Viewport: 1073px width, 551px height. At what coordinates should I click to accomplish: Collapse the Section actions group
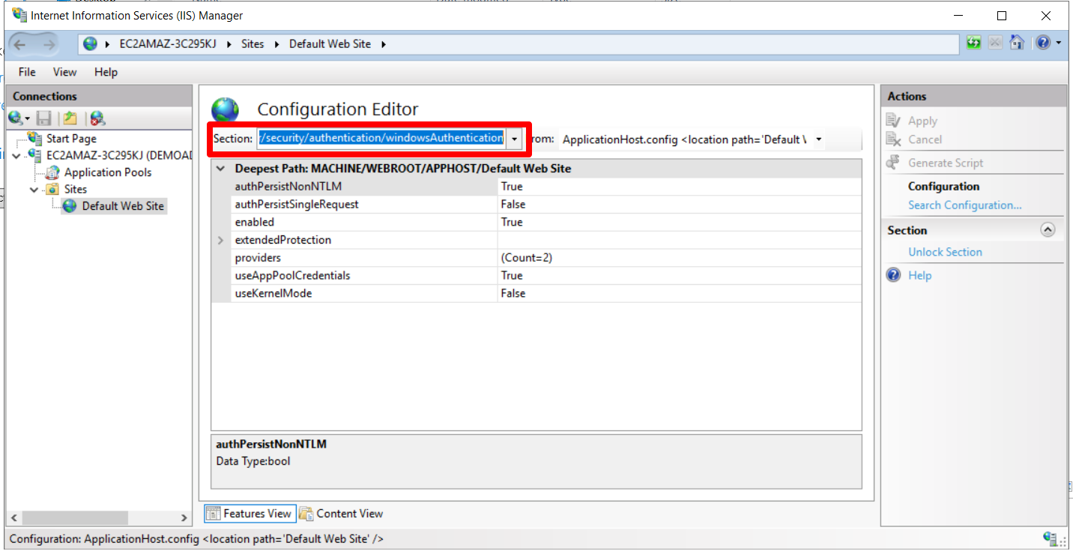1048,230
